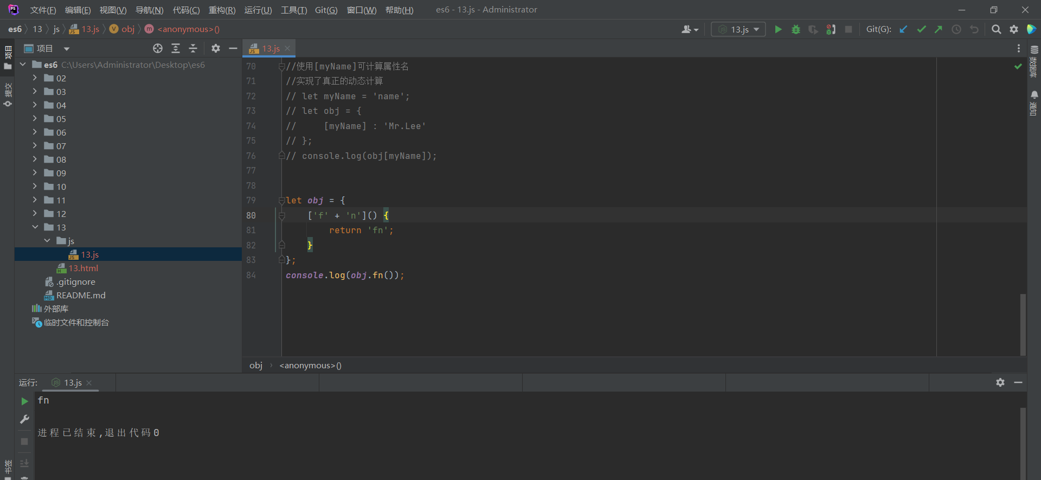Click the editor vertical scrollbar
The image size is (1041, 480).
(x=1023, y=324)
